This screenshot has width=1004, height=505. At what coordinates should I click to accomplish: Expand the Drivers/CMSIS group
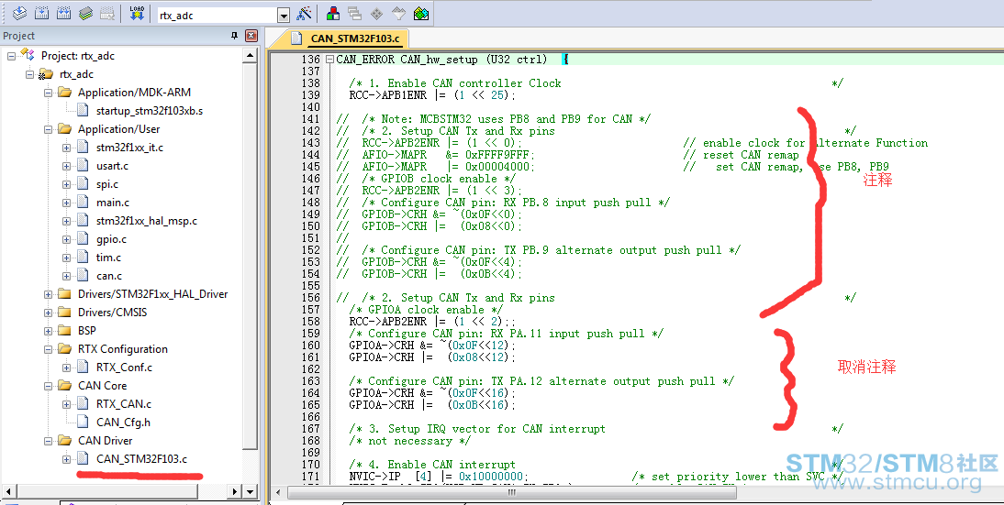coord(48,313)
